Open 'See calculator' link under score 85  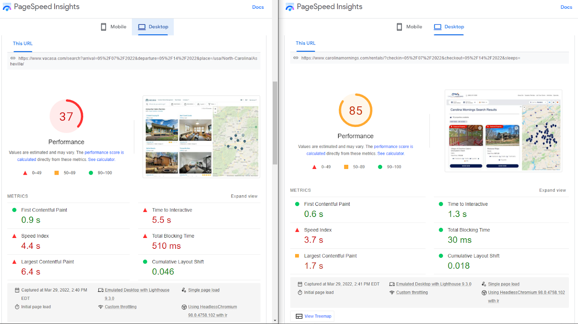click(x=391, y=154)
